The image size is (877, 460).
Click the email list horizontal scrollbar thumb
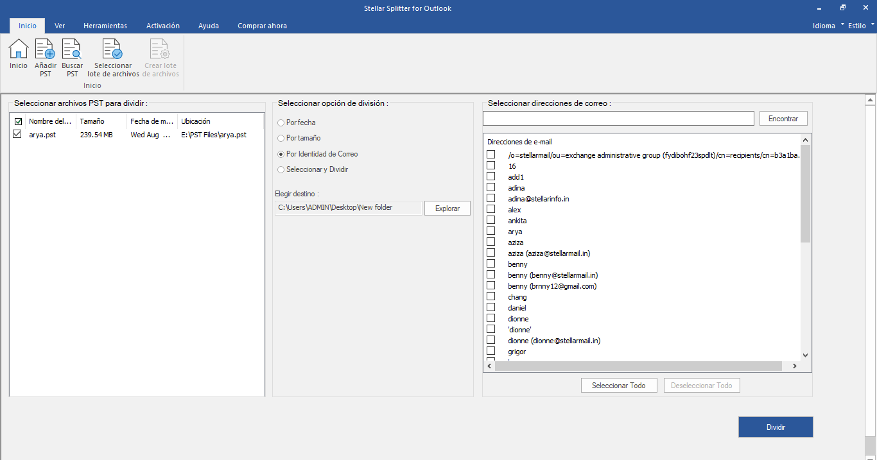(x=638, y=366)
